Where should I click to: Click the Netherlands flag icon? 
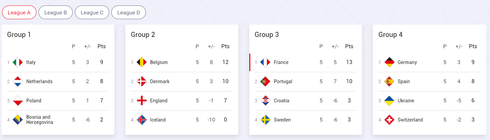coord(18,81)
